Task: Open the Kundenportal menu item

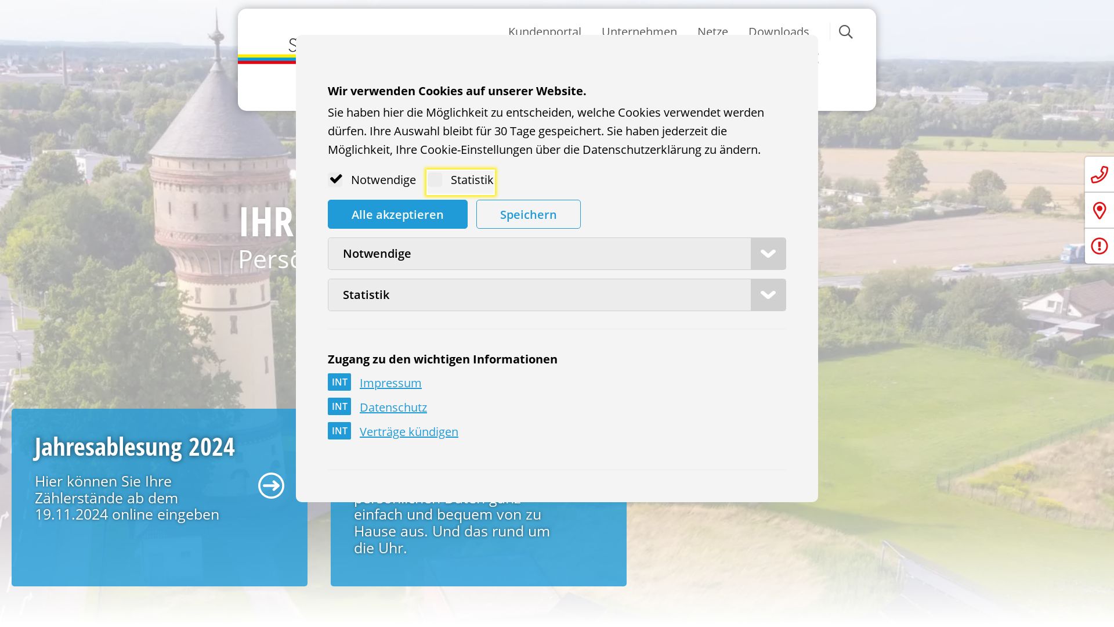Action: 545,31
